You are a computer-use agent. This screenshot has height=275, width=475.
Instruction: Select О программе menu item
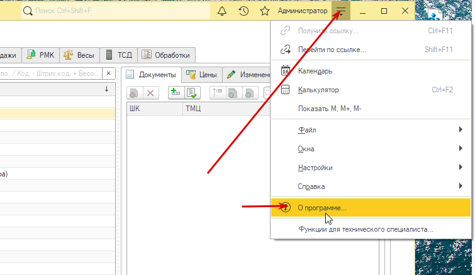point(371,207)
